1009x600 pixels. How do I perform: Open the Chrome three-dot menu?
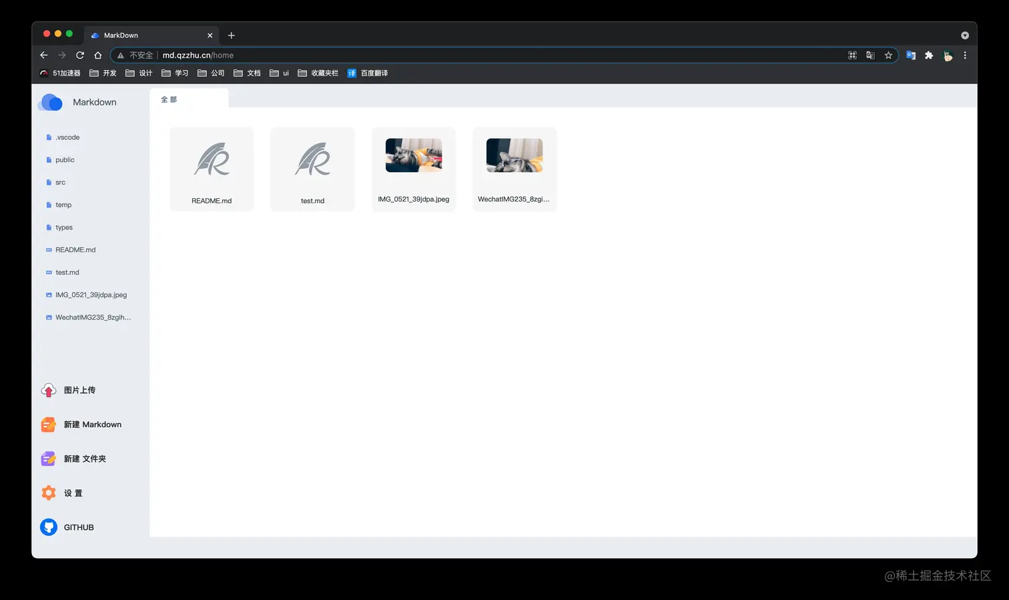coord(965,55)
